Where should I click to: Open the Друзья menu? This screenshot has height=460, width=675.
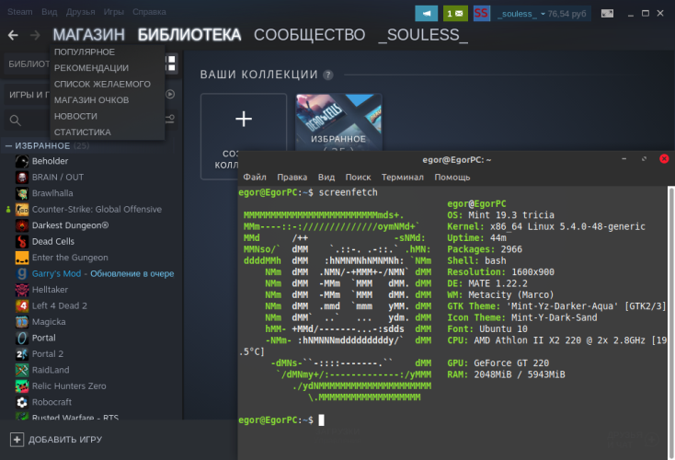point(81,12)
